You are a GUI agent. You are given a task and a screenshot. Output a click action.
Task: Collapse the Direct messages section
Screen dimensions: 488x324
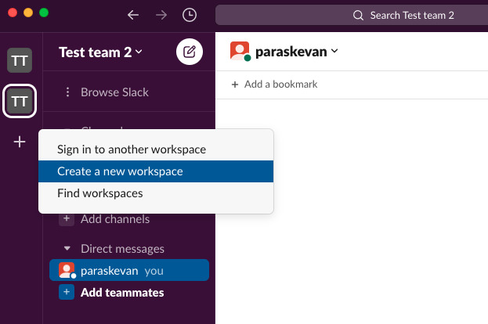click(67, 248)
